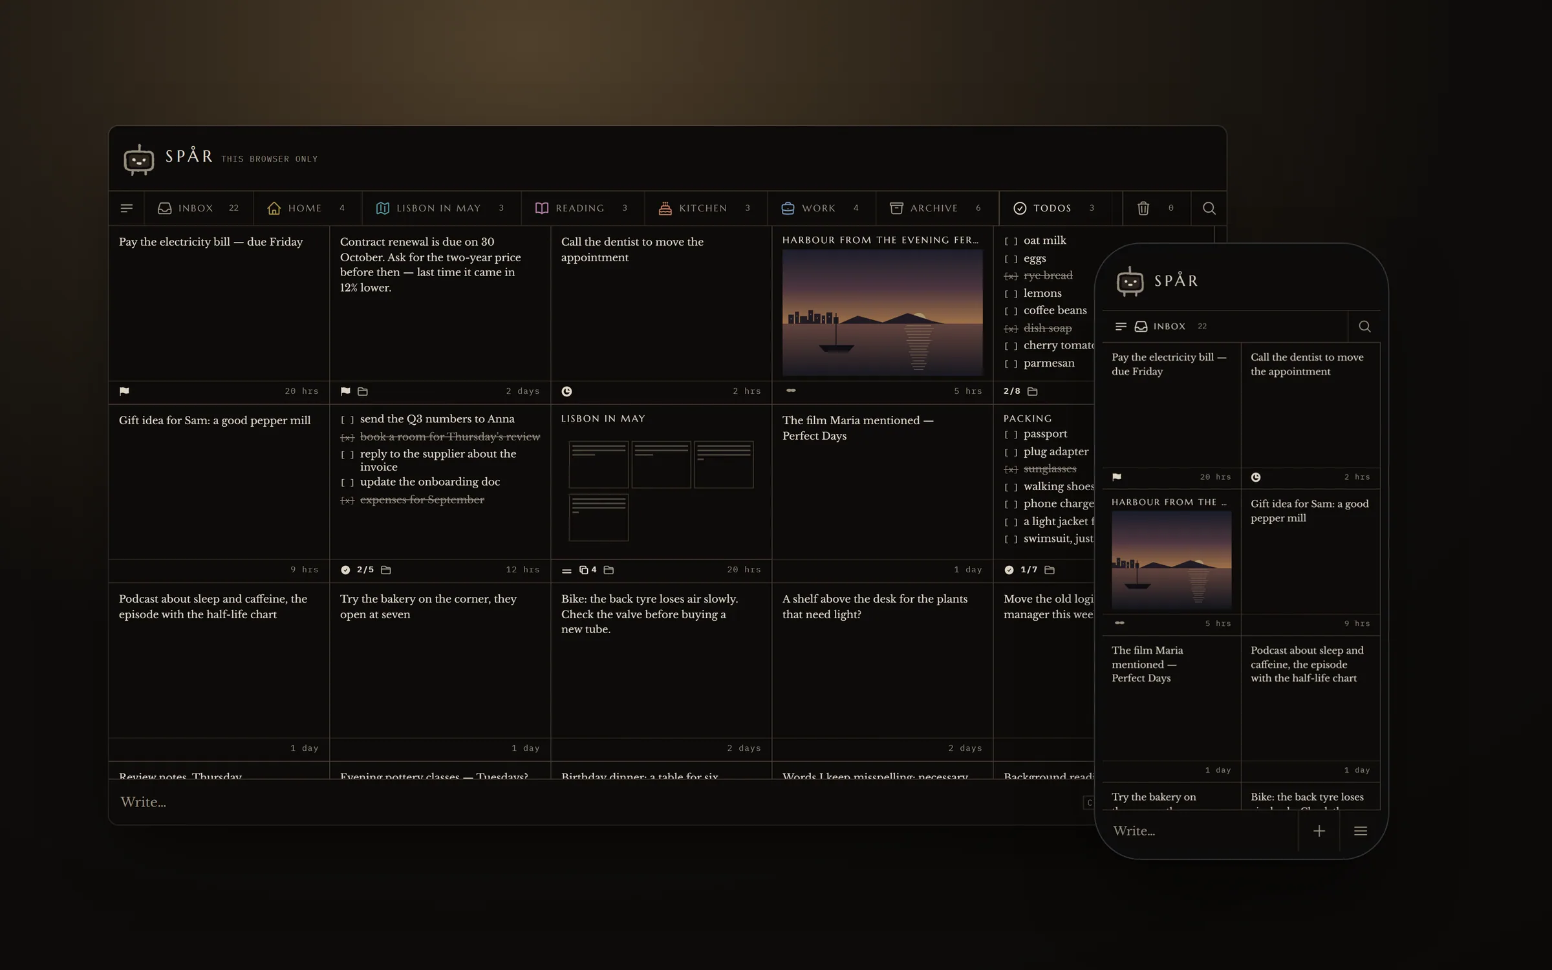Click the SPÅR robot logo in desktop window
This screenshot has height=970, width=1552.
[x=138, y=159]
